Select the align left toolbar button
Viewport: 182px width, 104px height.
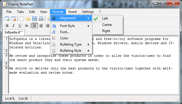pyautogui.click(x=35, y=26)
